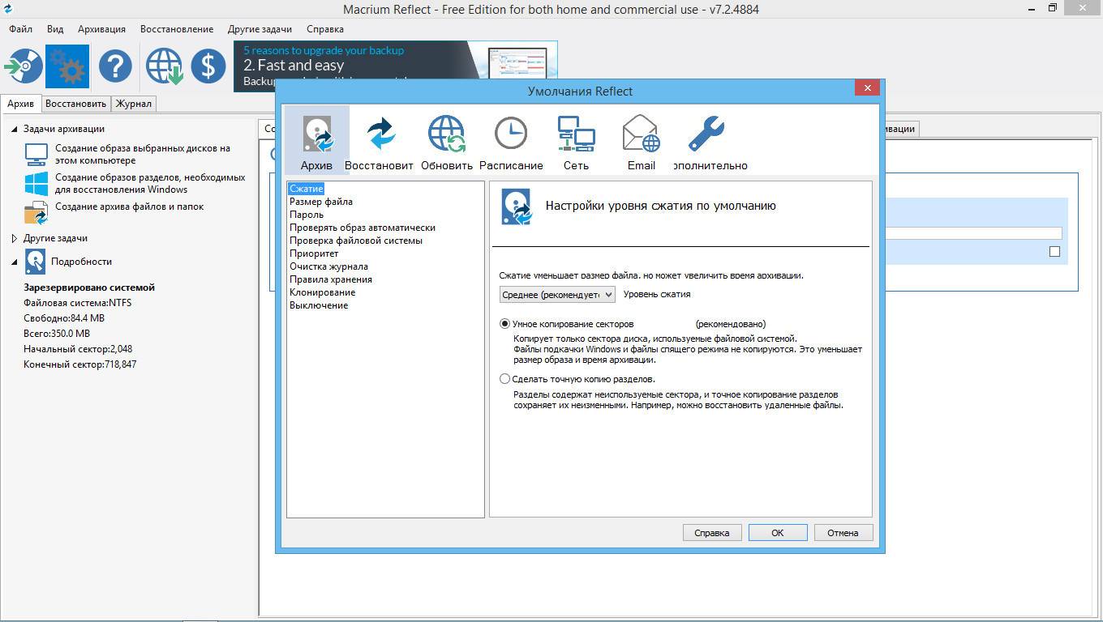Collapse the Задачи архивации section
1103x622 pixels.
tap(15, 129)
